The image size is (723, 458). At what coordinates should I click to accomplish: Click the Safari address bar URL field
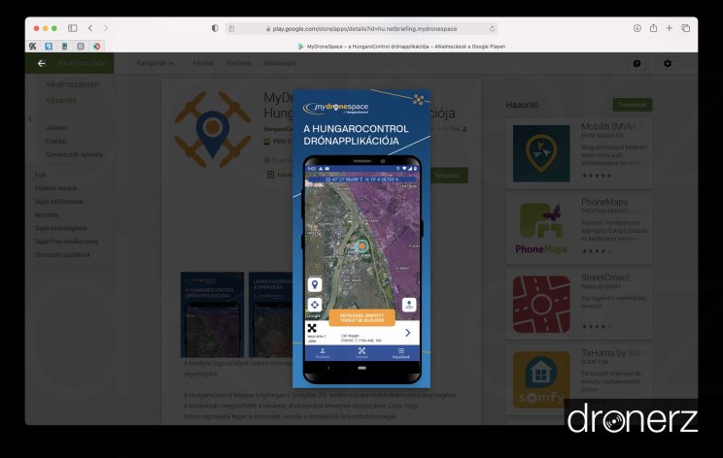[361, 28]
